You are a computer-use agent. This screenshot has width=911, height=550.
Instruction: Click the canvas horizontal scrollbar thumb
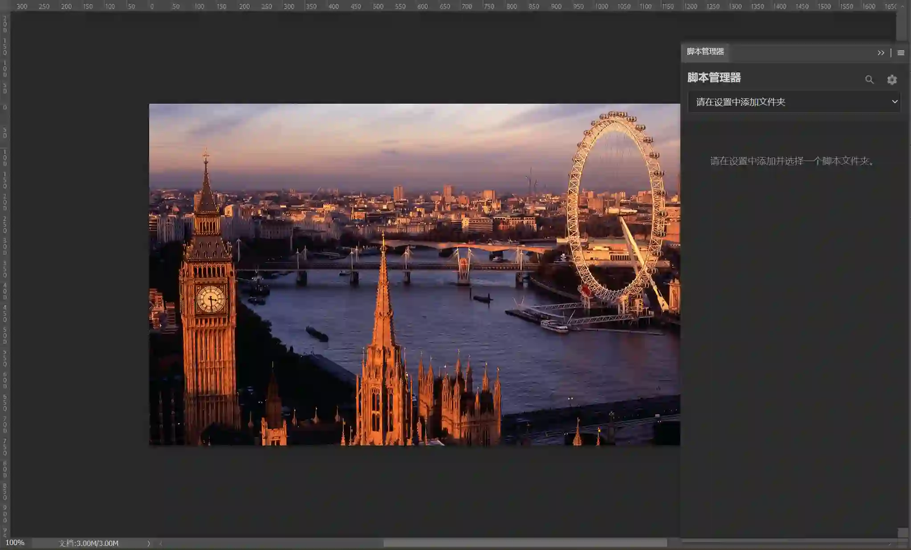525,543
